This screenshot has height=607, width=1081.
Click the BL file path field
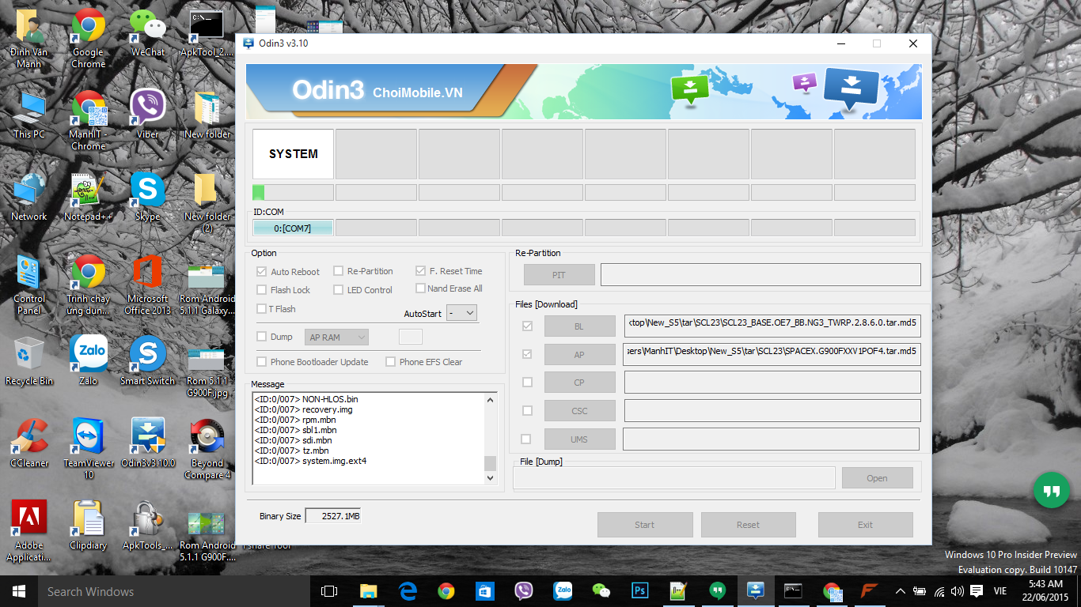(x=772, y=326)
